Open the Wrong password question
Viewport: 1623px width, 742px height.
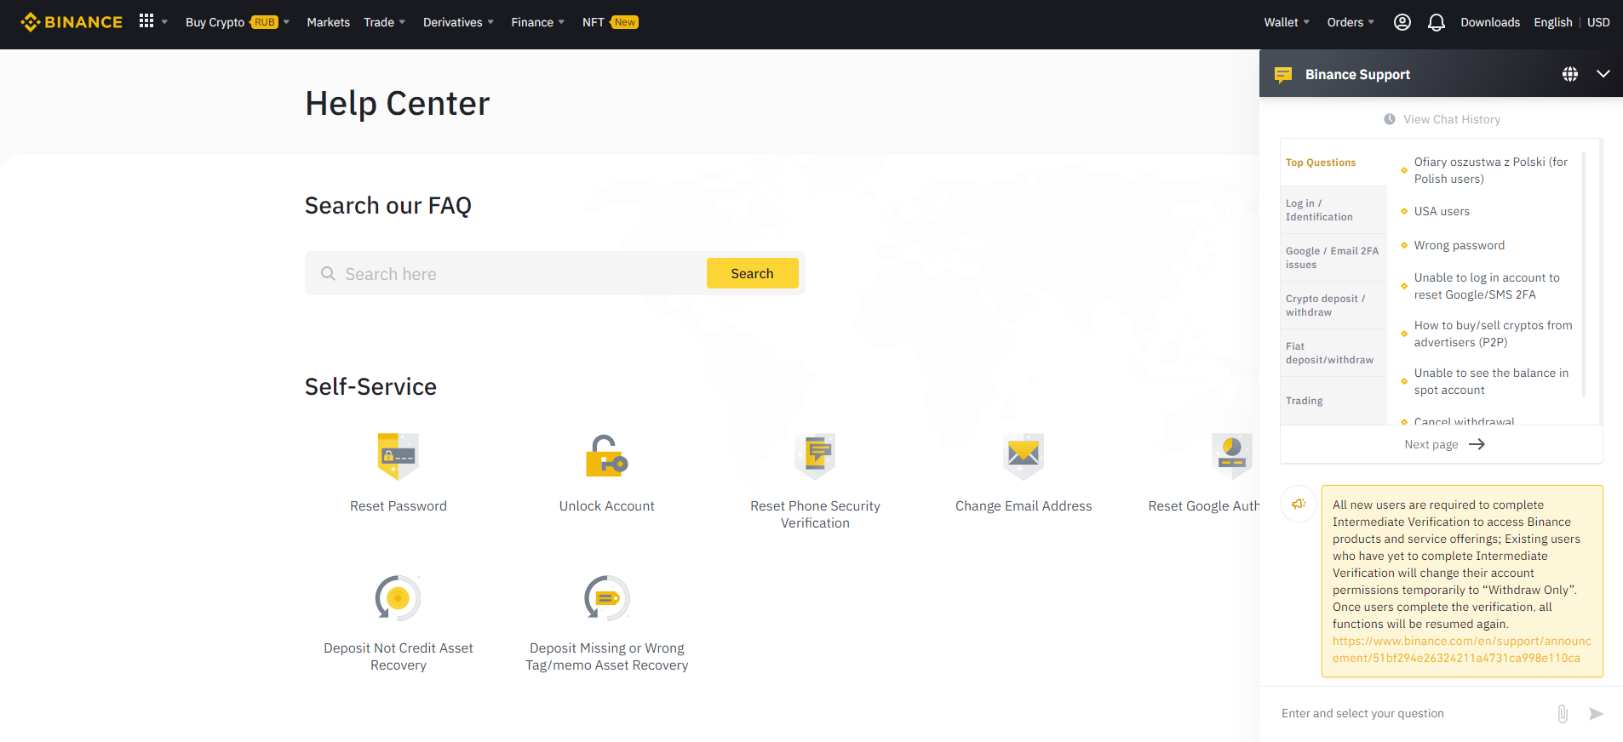(1460, 245)
